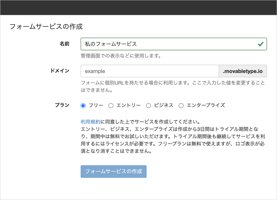Click the dark top header bar

[138, 7]
